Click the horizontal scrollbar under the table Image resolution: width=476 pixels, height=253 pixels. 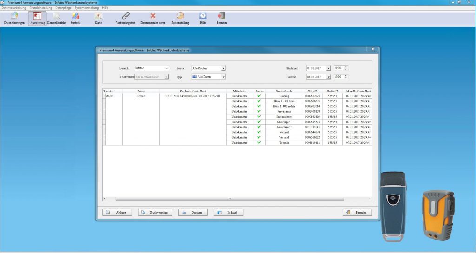tap(229, 198)
